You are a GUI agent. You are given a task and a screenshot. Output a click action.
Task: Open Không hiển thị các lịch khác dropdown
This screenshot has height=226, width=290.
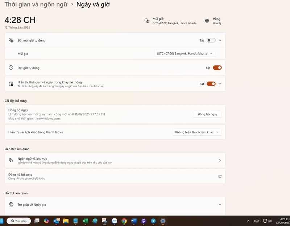[x=197, y=132]
